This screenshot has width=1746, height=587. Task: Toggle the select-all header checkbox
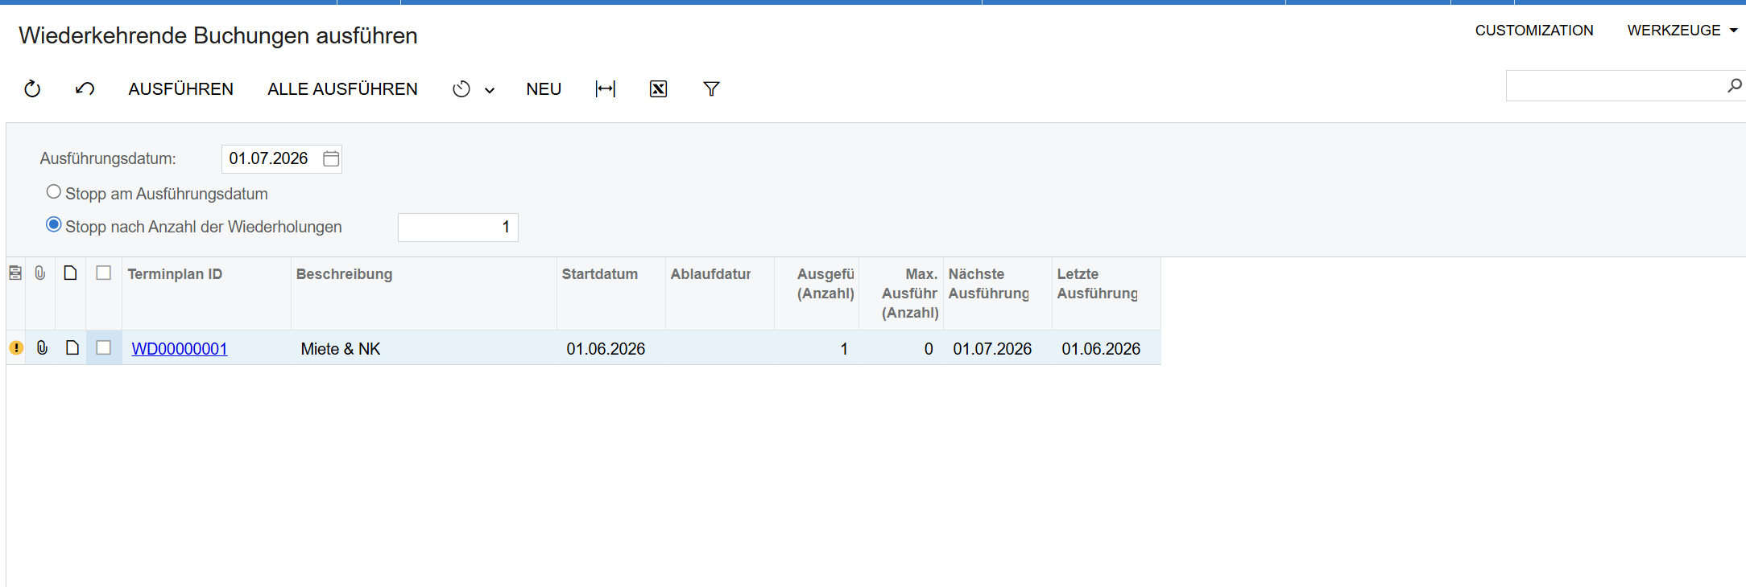(x=103, y=273)
